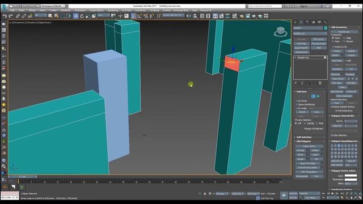Open the selection filter dropdown in toolbar

tap(40, 15)
